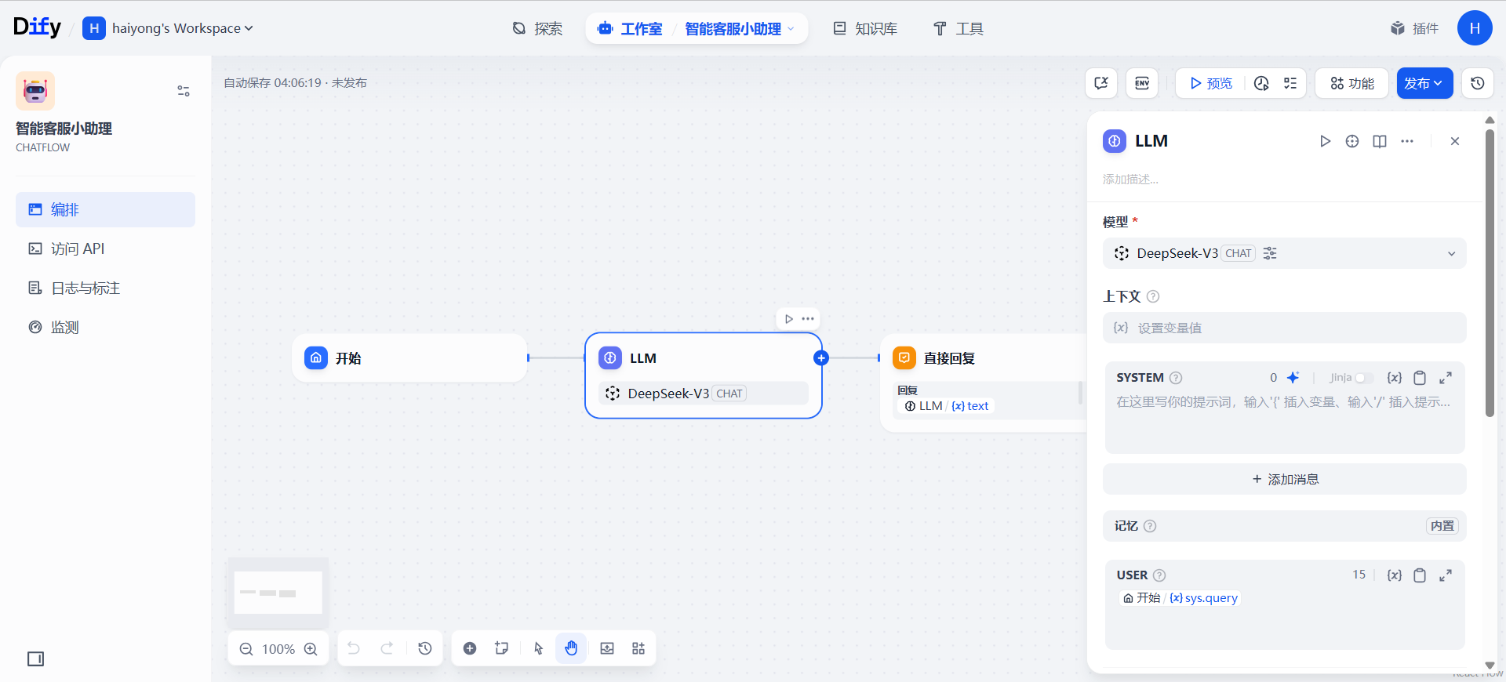Open the 插件 plugins page
The height and width of the screenshot is (682, 1506).
click(1414, 29)
